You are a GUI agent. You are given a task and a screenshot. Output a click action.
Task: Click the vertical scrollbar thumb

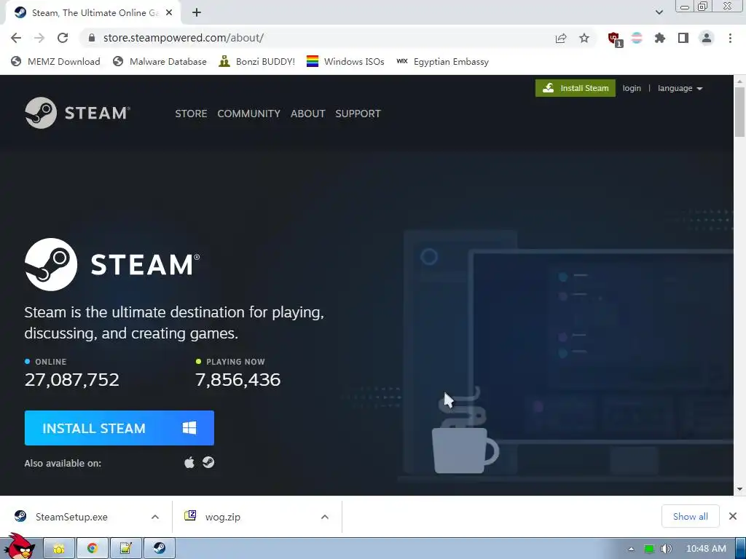tap(740, 111)
